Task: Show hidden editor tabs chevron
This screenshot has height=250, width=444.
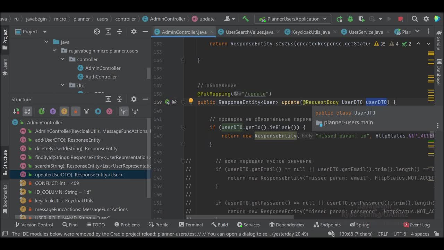Action: coord(417,32)
